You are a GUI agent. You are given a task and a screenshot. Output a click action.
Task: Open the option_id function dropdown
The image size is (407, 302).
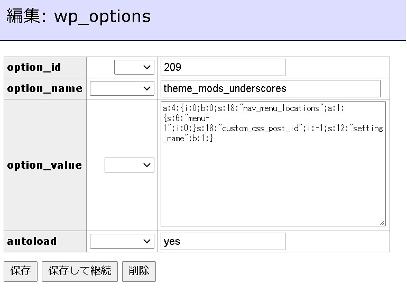pos(134,67)
